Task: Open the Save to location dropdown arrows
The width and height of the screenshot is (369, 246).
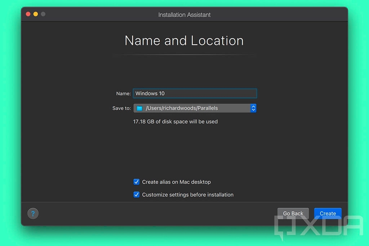Action: click(253, 108)
